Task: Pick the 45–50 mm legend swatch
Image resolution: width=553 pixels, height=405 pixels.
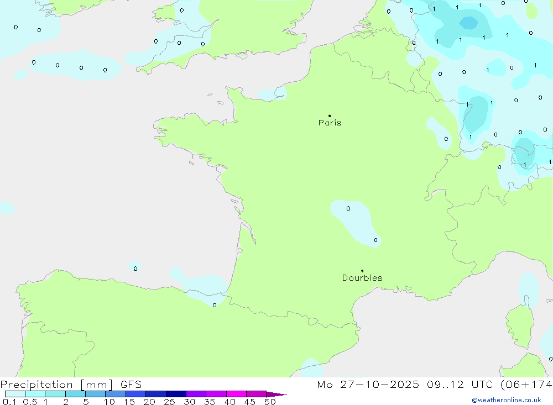Action: tap(257, 394)
